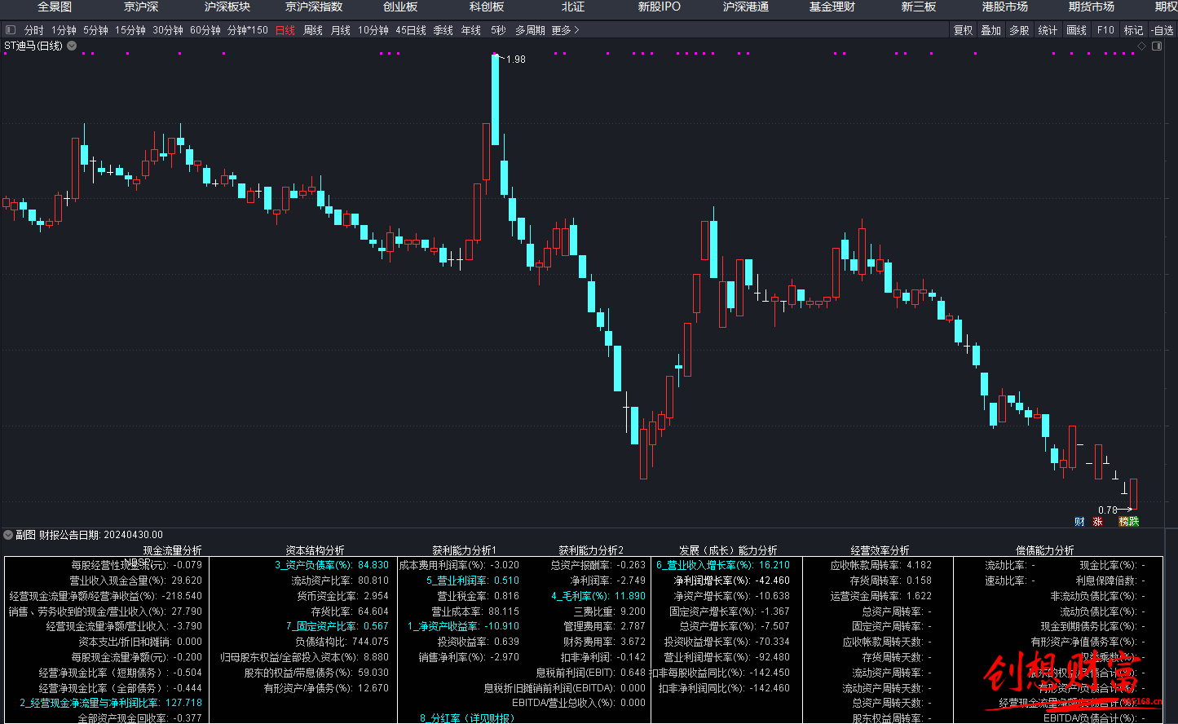Open the 京沪深指数 menu

[x=314, y=7]
